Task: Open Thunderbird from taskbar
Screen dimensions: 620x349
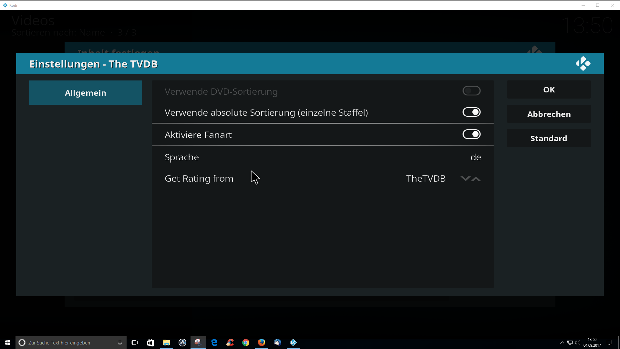Action: (x=277, y=343)
